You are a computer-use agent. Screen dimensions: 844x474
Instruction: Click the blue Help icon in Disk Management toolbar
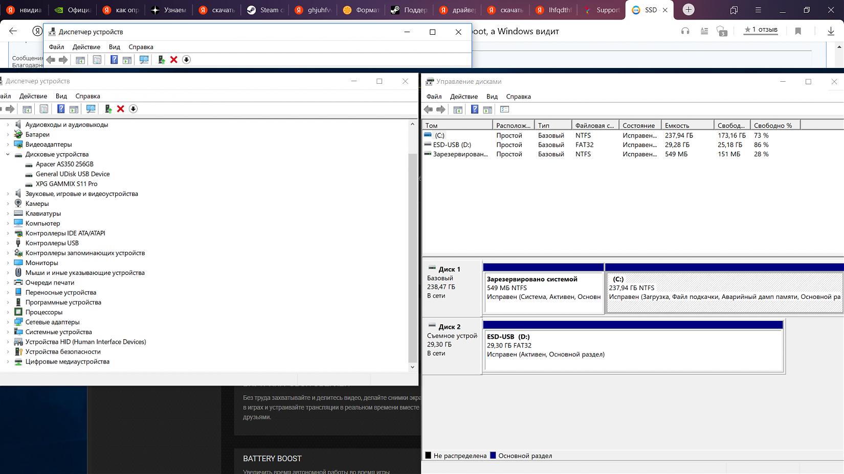(x=474, y=109)
